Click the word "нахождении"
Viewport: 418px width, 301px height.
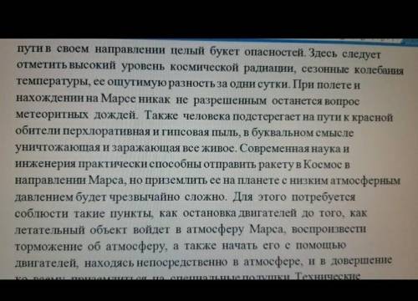tap(49, 98)
